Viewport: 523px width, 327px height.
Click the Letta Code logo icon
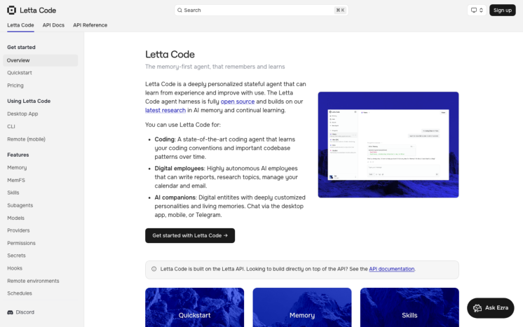[x=12, y=11]
